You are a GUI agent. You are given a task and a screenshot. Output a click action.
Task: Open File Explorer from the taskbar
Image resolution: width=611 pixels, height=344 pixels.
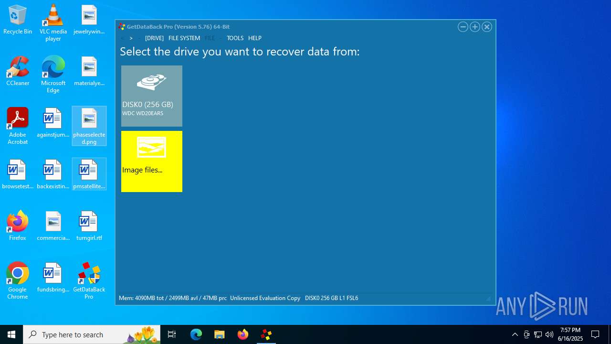pos(220,334)
